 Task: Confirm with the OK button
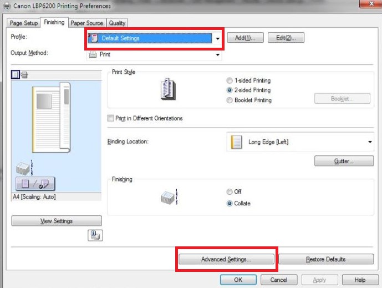pyautogui.click(x=238, y=280)
